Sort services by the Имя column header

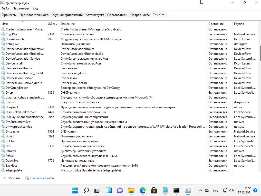pos(23,24)
